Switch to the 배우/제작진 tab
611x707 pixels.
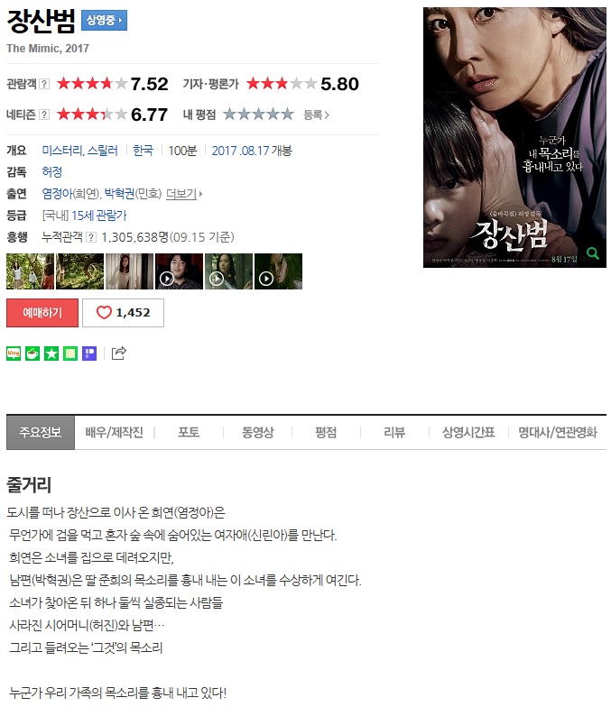click(x=114, y=433)
